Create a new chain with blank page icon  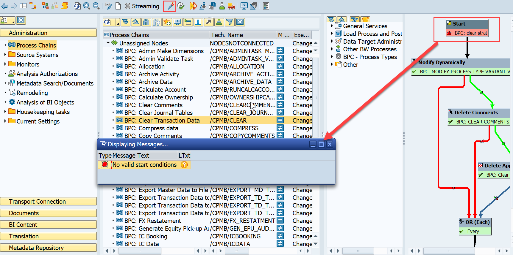coord(118,6)
